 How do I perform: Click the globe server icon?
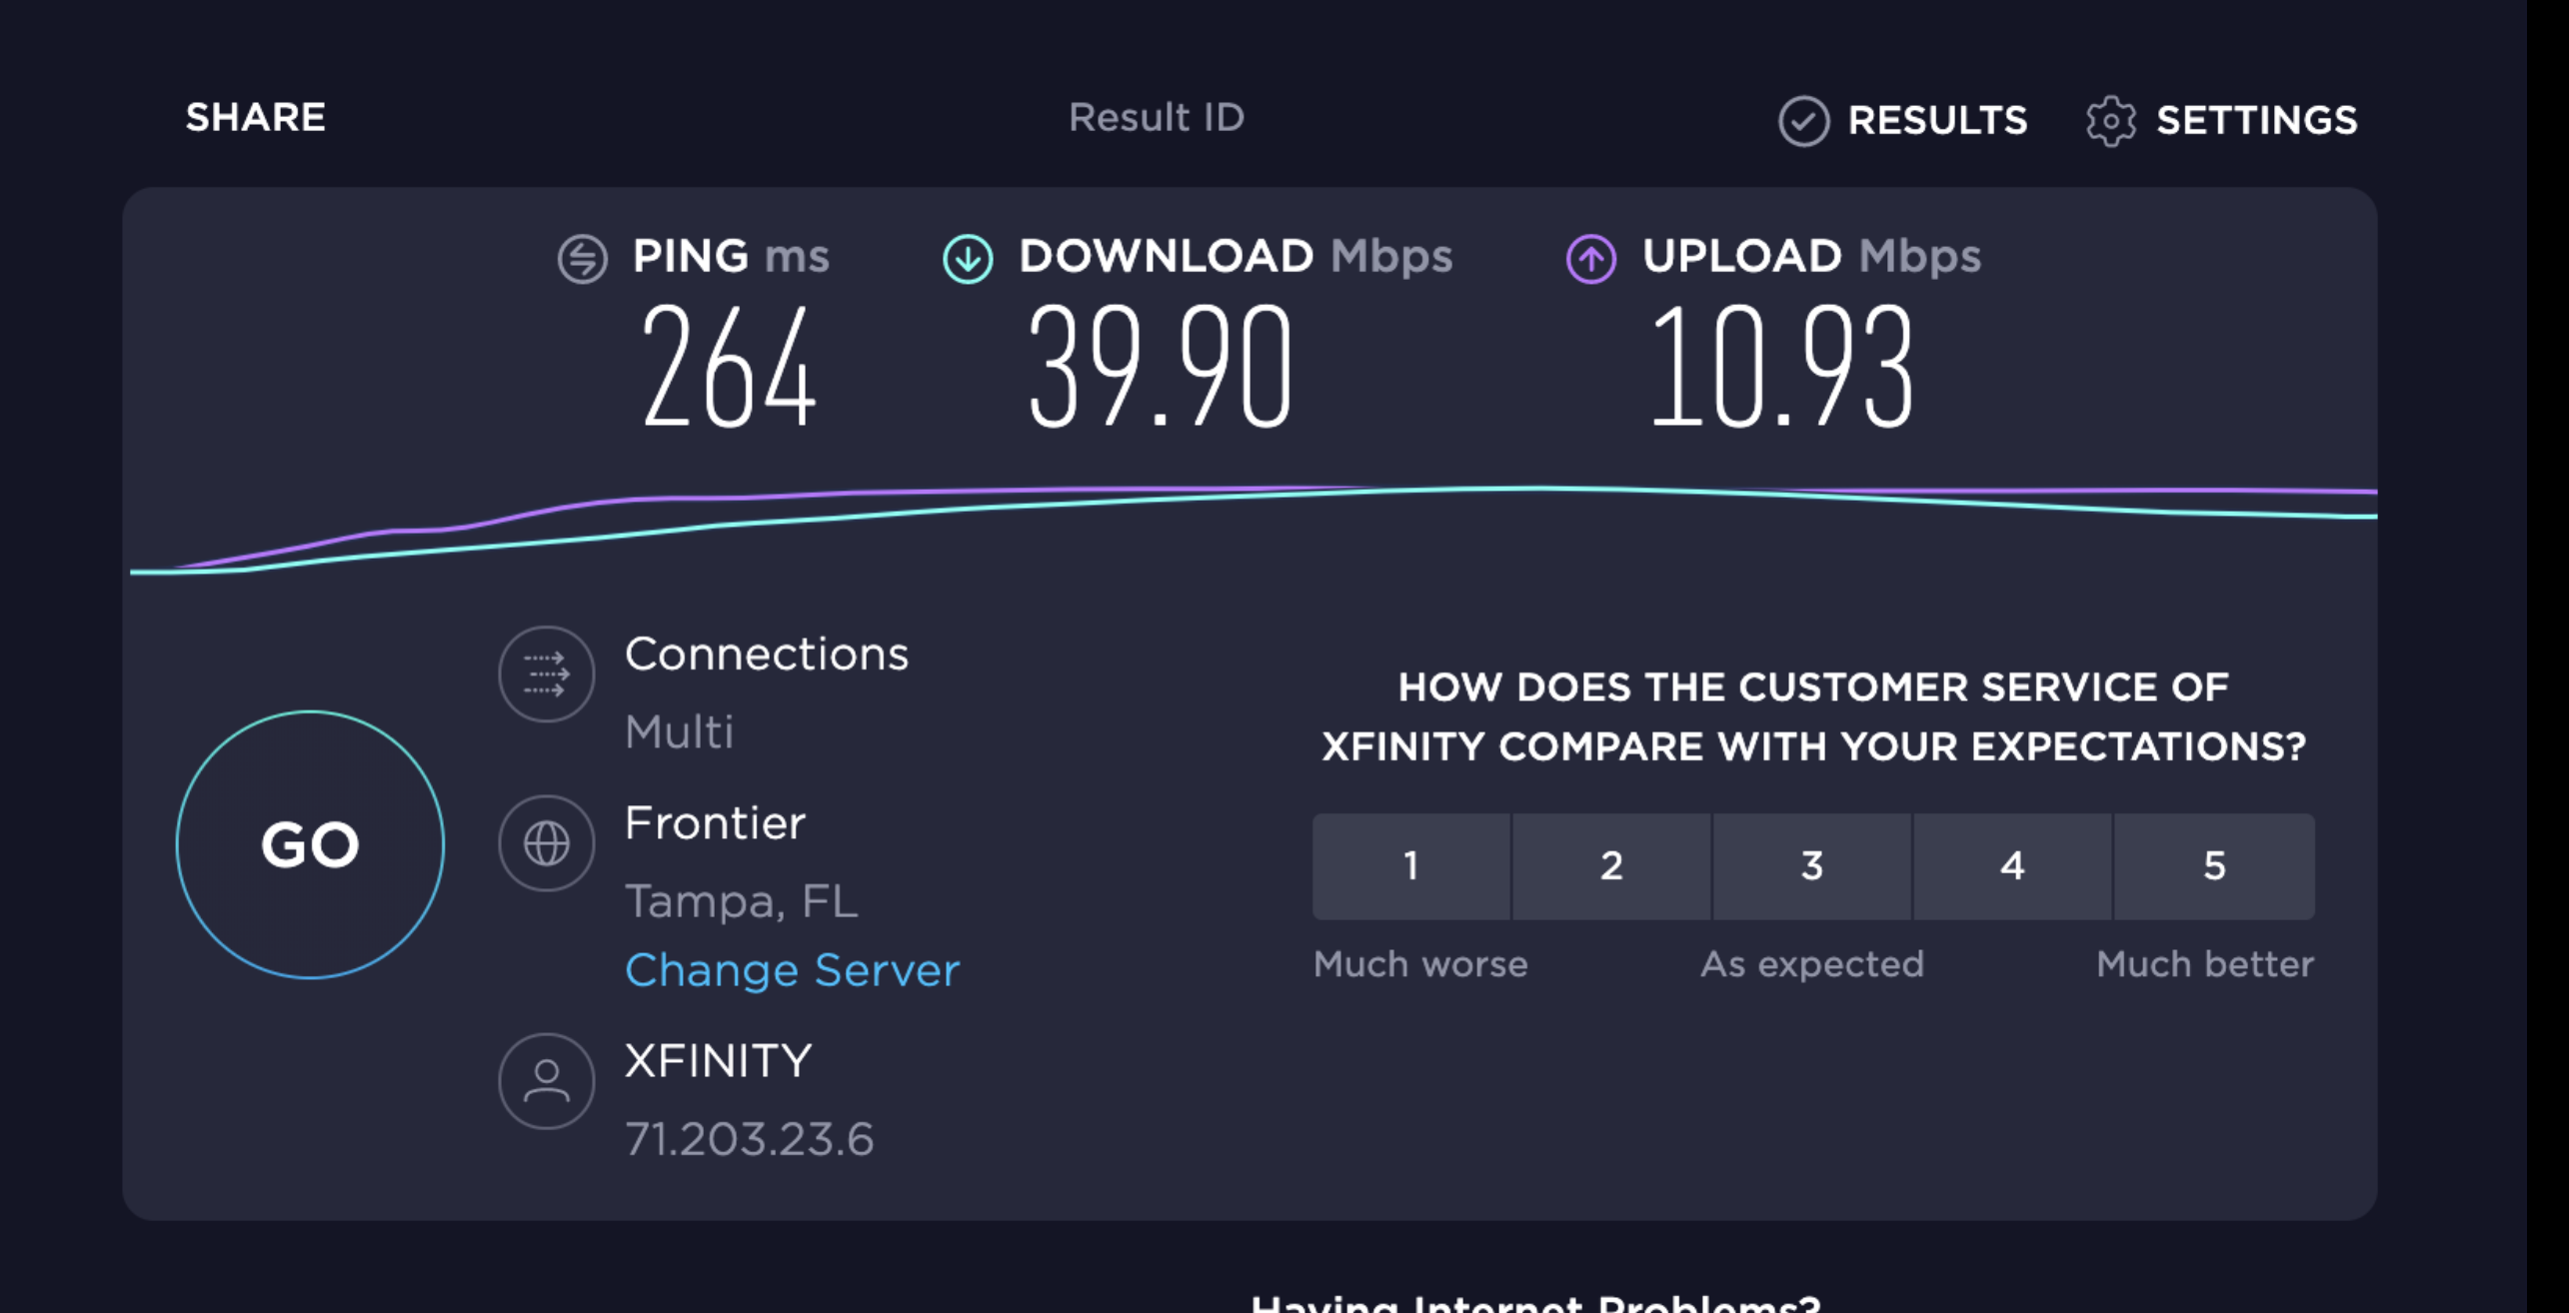point(547,843)
